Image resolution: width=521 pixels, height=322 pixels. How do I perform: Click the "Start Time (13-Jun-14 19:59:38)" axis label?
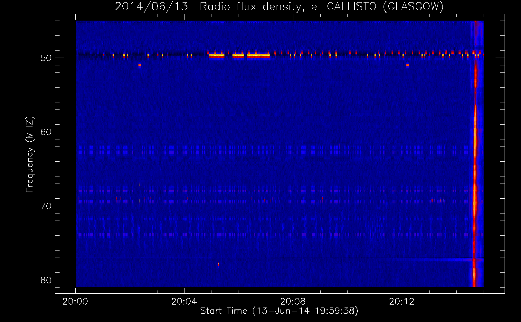[x=279, y=311]
